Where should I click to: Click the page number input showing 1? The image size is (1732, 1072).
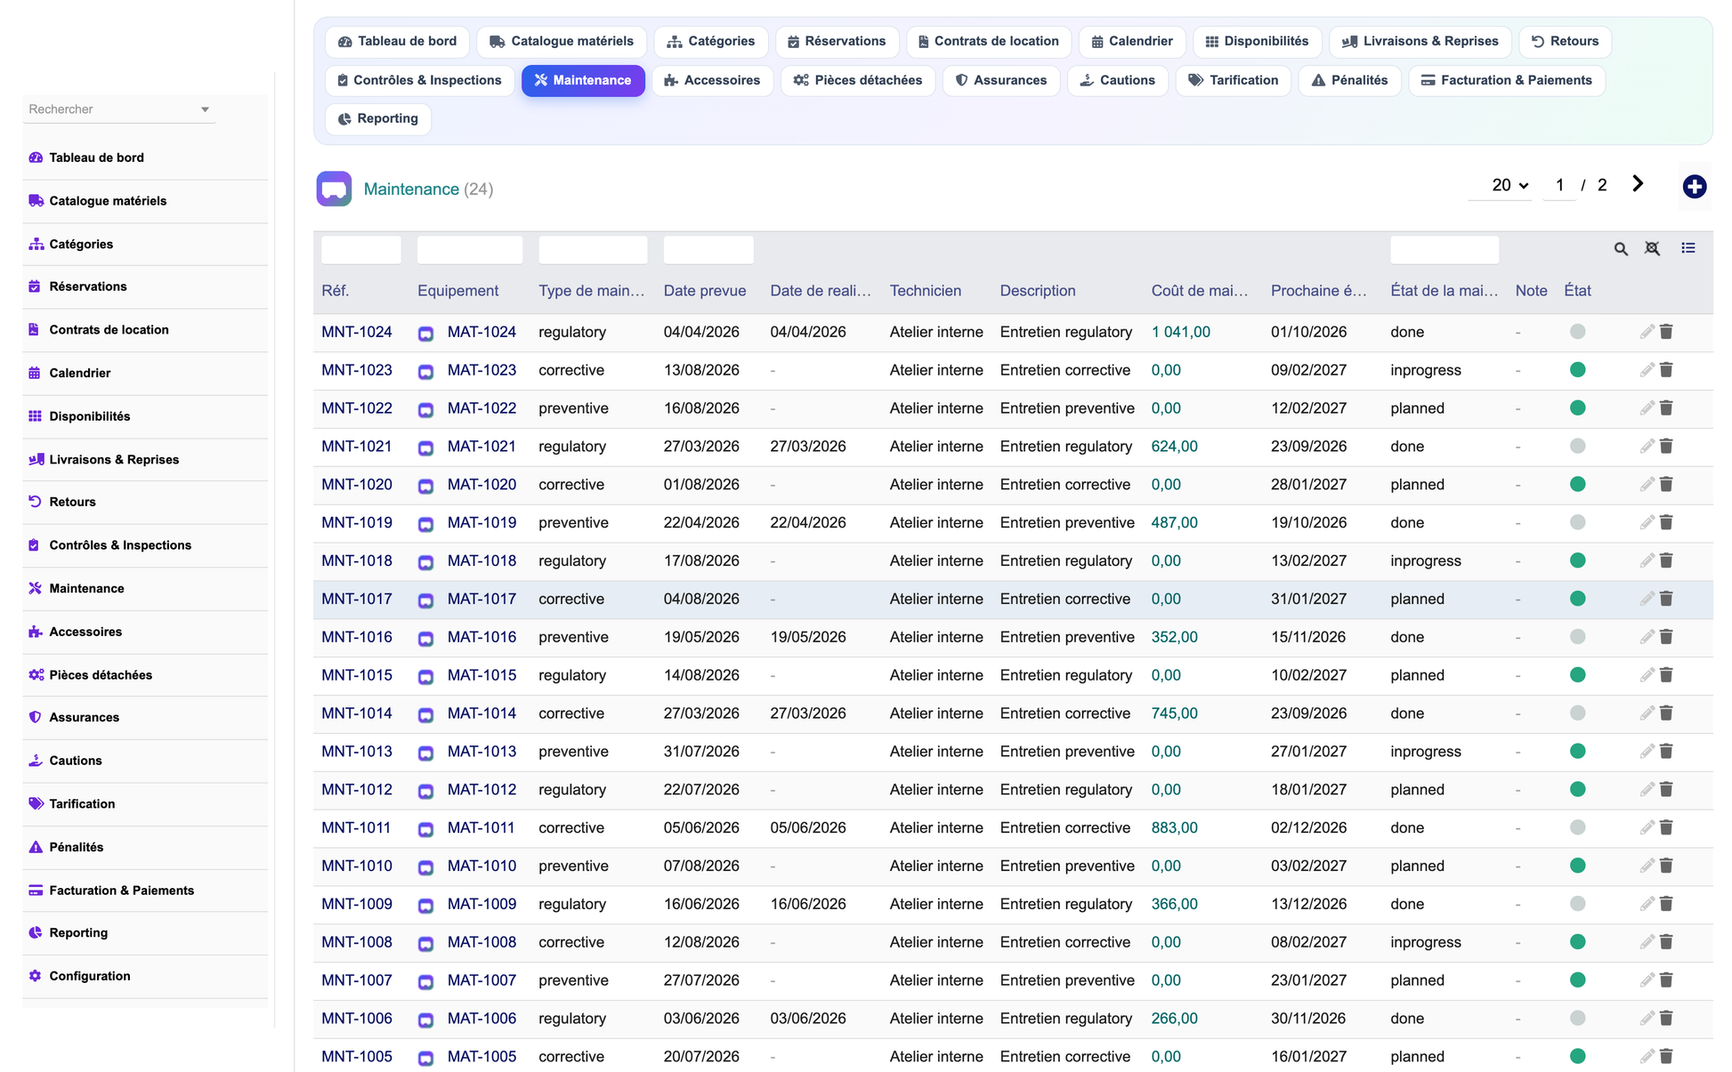1559,185
